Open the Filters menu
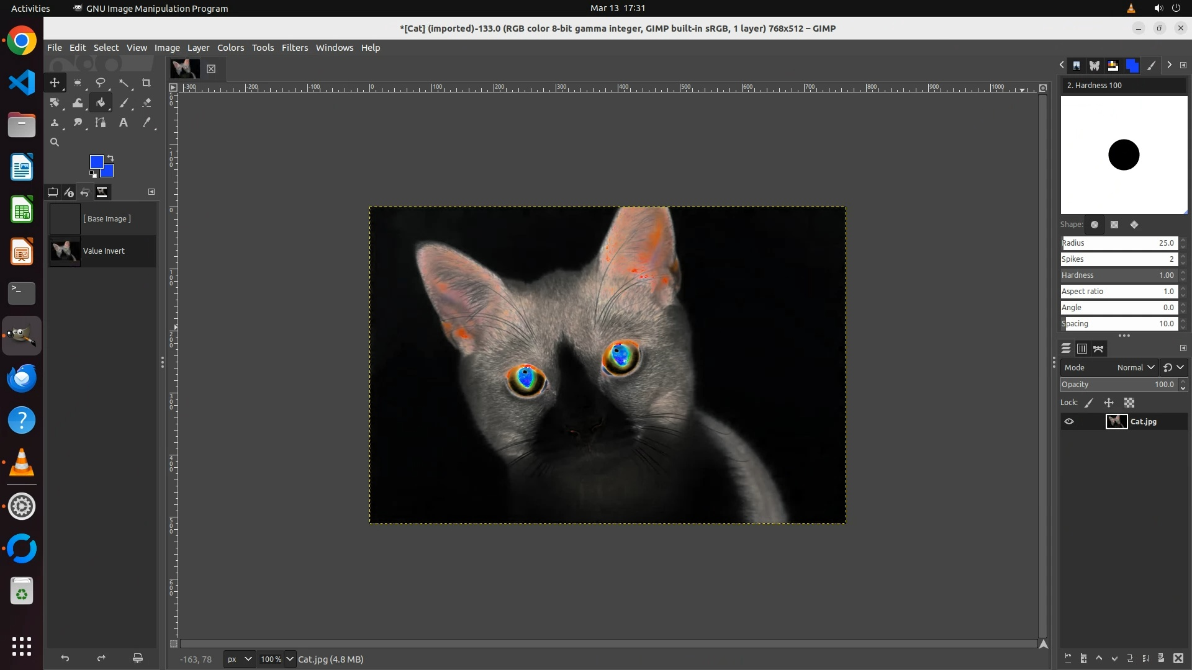1192x670 pixels. pyautogui.click(x=294, y=48)
